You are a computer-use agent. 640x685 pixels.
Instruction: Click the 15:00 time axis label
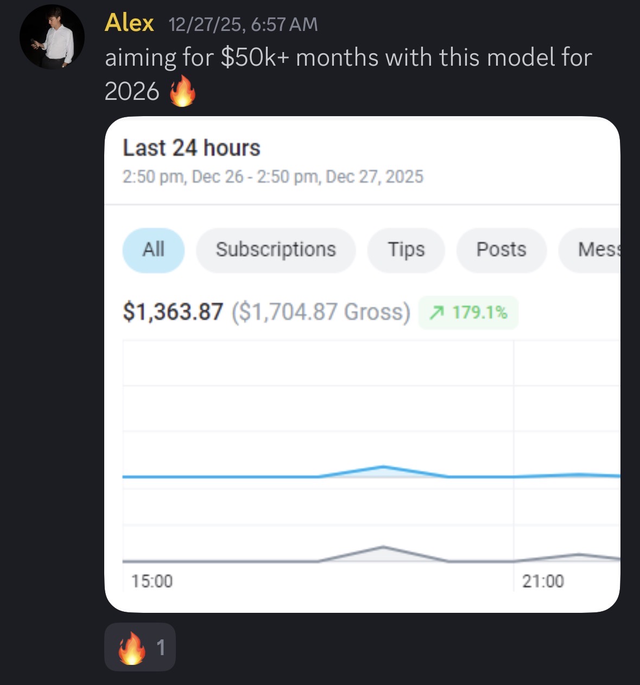pyautogui.click(x=152, y=581)
